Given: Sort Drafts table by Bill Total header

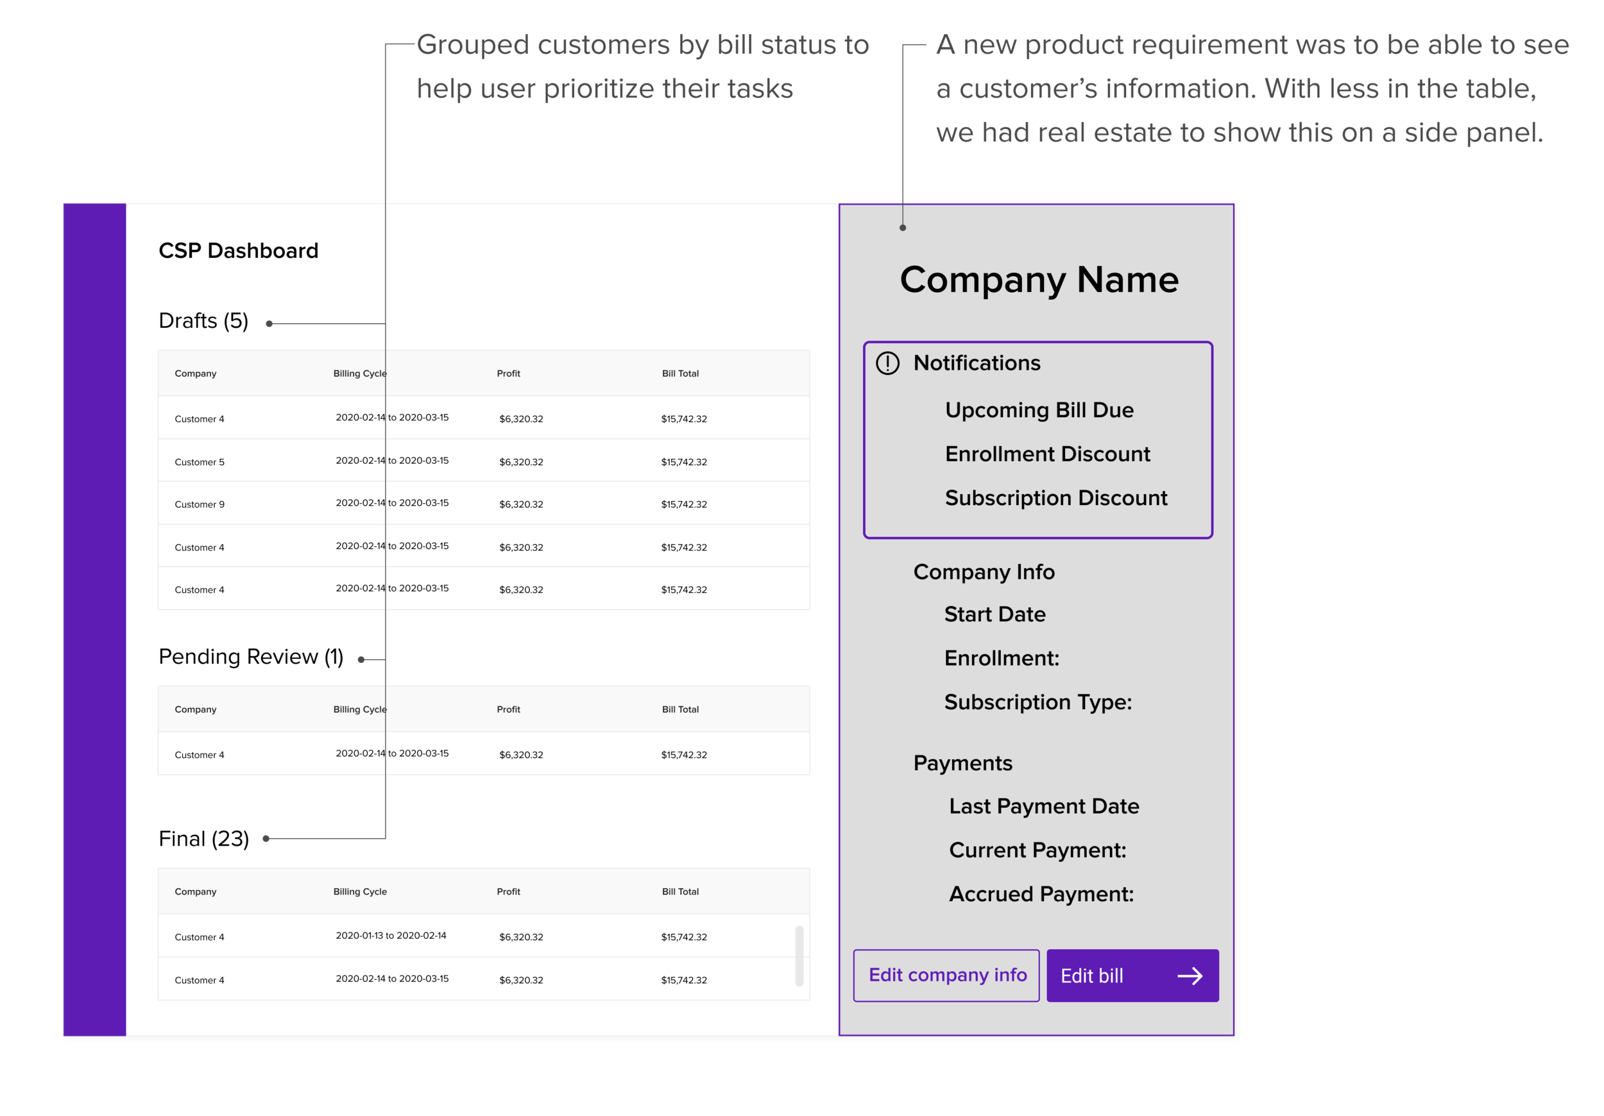Looking at the screenshot, I should tap(679, 374).
